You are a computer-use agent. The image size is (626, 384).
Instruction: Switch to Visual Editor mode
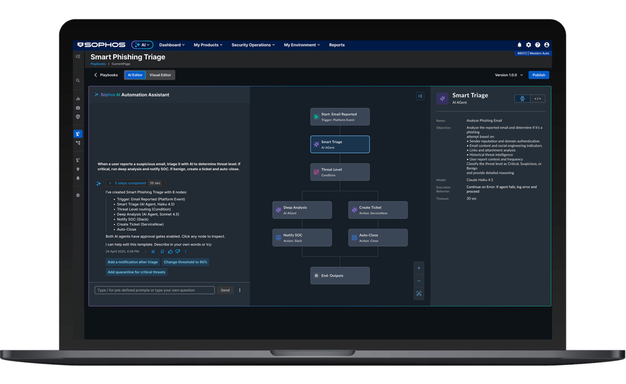point(160,75)
